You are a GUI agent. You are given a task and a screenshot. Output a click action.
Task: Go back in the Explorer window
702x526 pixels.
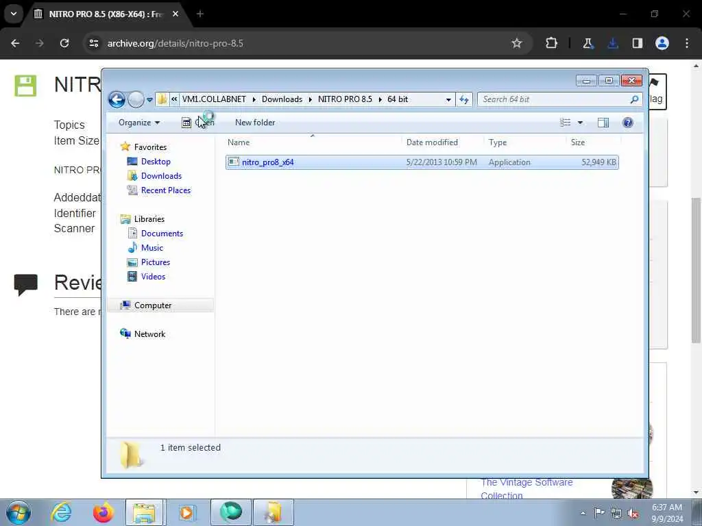coord(117,99)
